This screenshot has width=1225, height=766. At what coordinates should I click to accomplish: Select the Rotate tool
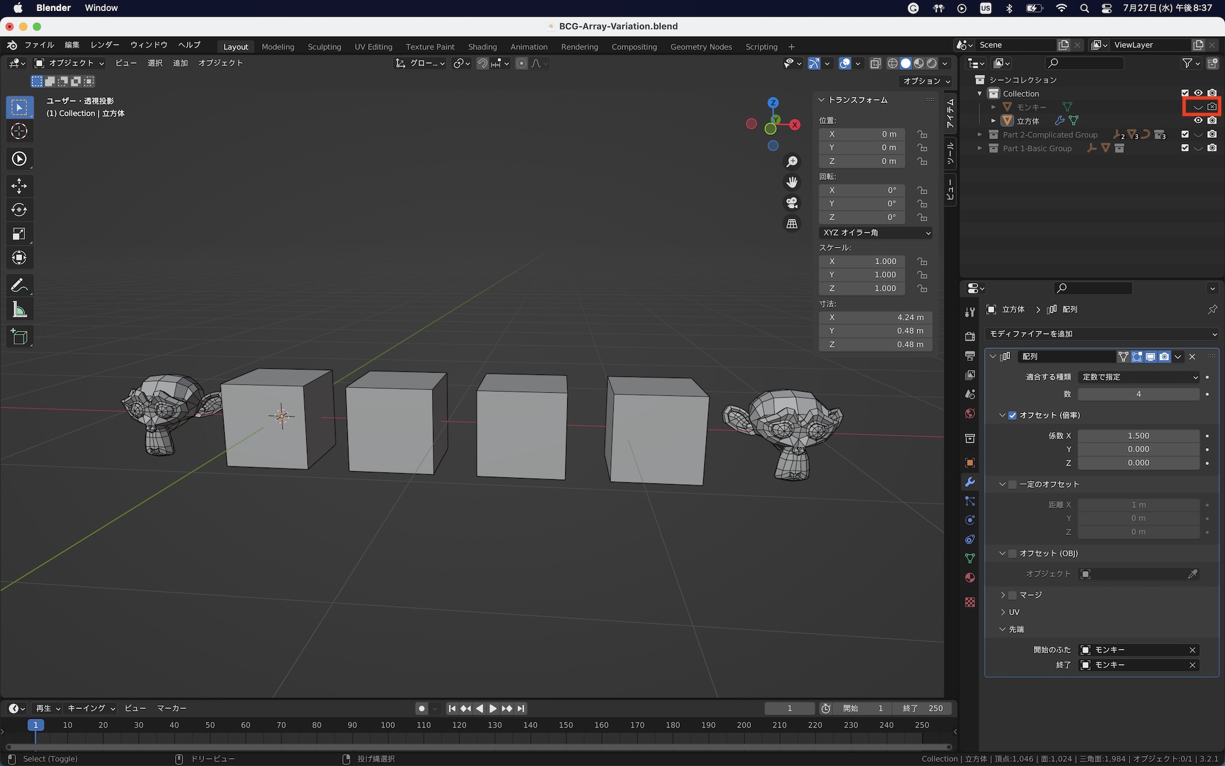coord(19,210)
